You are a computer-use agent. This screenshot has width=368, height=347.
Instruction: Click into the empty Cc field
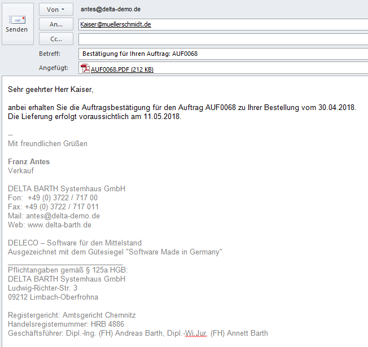[223, 39]
